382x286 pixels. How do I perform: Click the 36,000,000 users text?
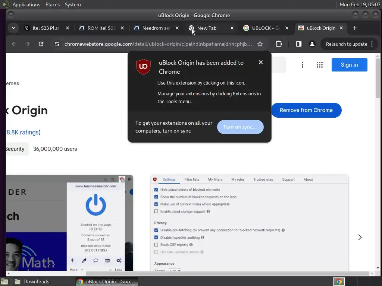pyautogui.click(x=55, y=149)
